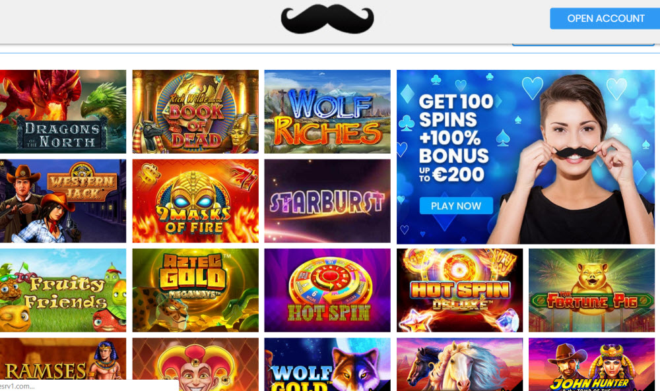Screen dimensions: 660x391
Task: Open the Fruity Friends game
Action: (63, 290)
